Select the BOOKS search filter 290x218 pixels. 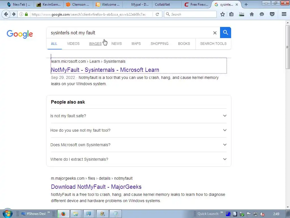click(x=184, y=44)
